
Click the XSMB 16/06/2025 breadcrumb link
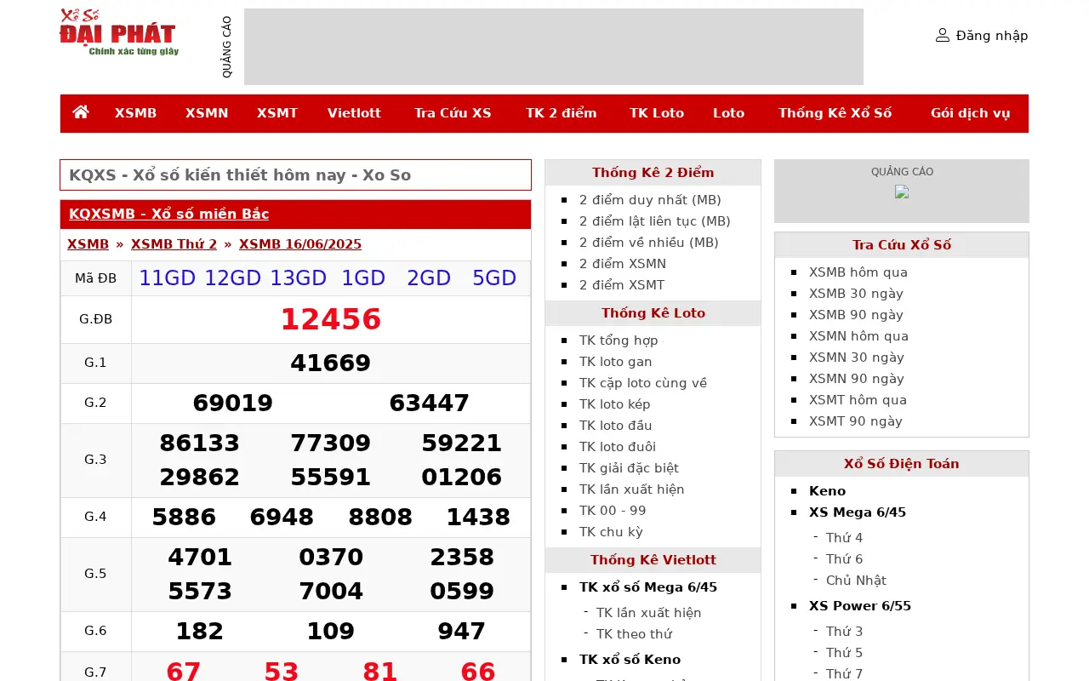[300, 244]
